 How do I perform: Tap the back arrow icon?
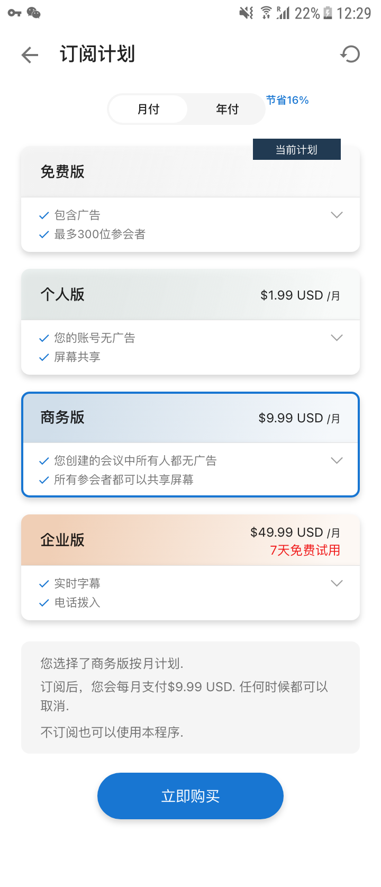coord(30,55)
